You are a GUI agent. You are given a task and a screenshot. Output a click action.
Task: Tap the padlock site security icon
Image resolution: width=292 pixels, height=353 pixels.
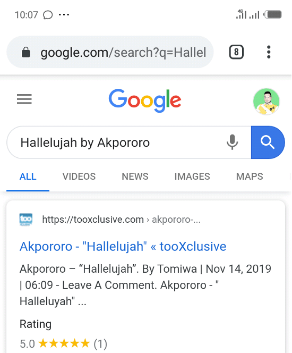coord(26,52)
